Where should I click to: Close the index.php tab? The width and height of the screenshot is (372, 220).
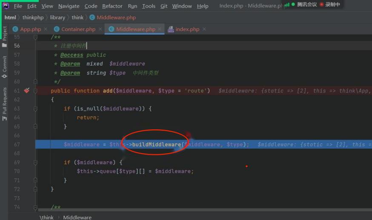204,29
